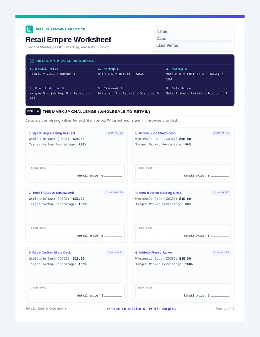Click SHOW WORK label in Training Kicks card
260x337 pixels.
click(146, 228)
